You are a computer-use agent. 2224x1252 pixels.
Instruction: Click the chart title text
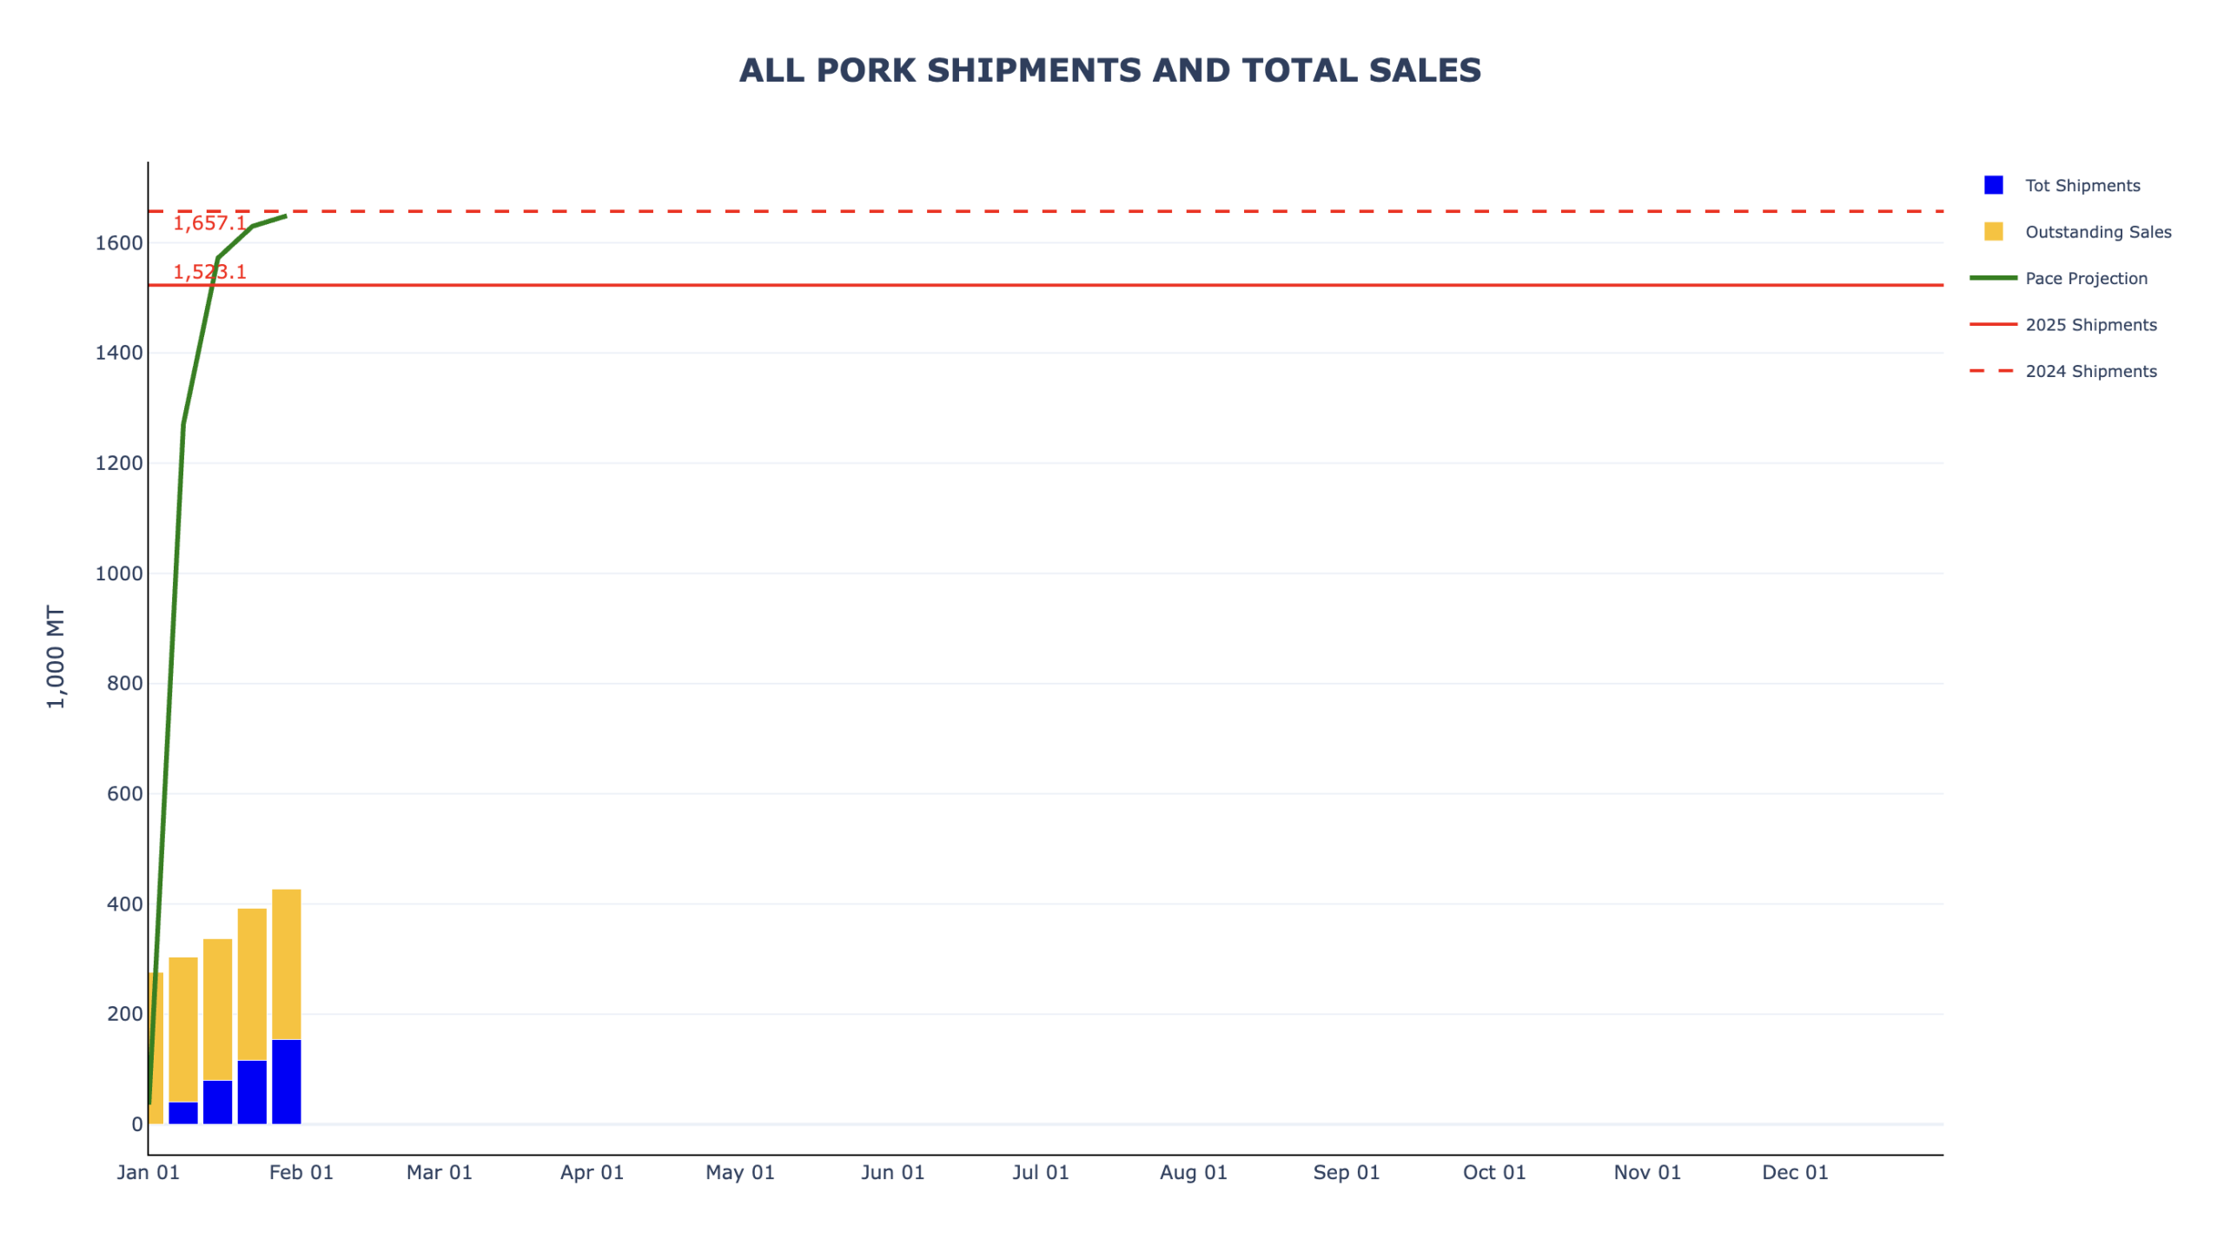1109,70
